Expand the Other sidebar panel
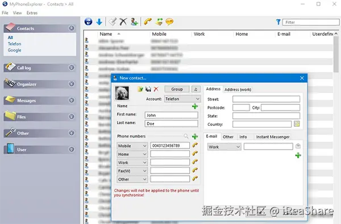 pos(72,133)
